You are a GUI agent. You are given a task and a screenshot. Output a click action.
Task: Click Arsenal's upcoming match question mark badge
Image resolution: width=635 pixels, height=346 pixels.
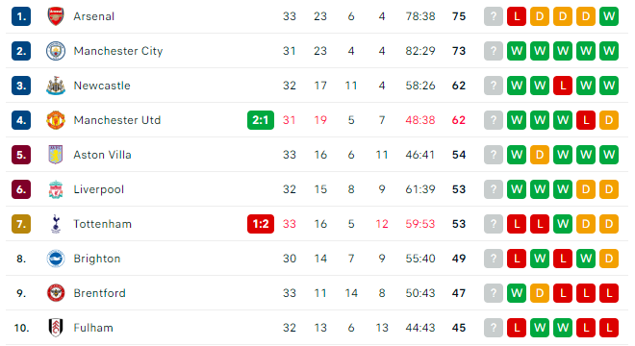494,16
